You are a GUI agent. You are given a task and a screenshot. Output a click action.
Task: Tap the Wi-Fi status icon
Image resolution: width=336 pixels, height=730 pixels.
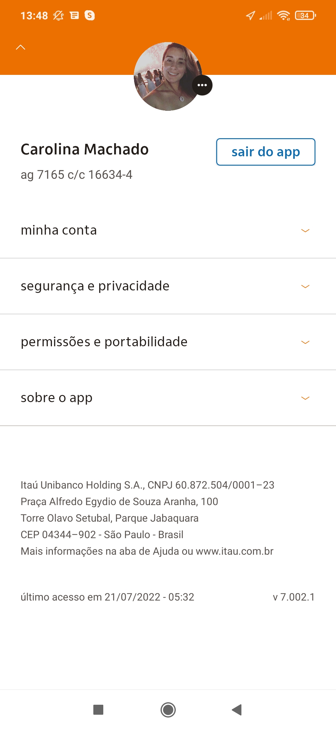coord(283,15)
